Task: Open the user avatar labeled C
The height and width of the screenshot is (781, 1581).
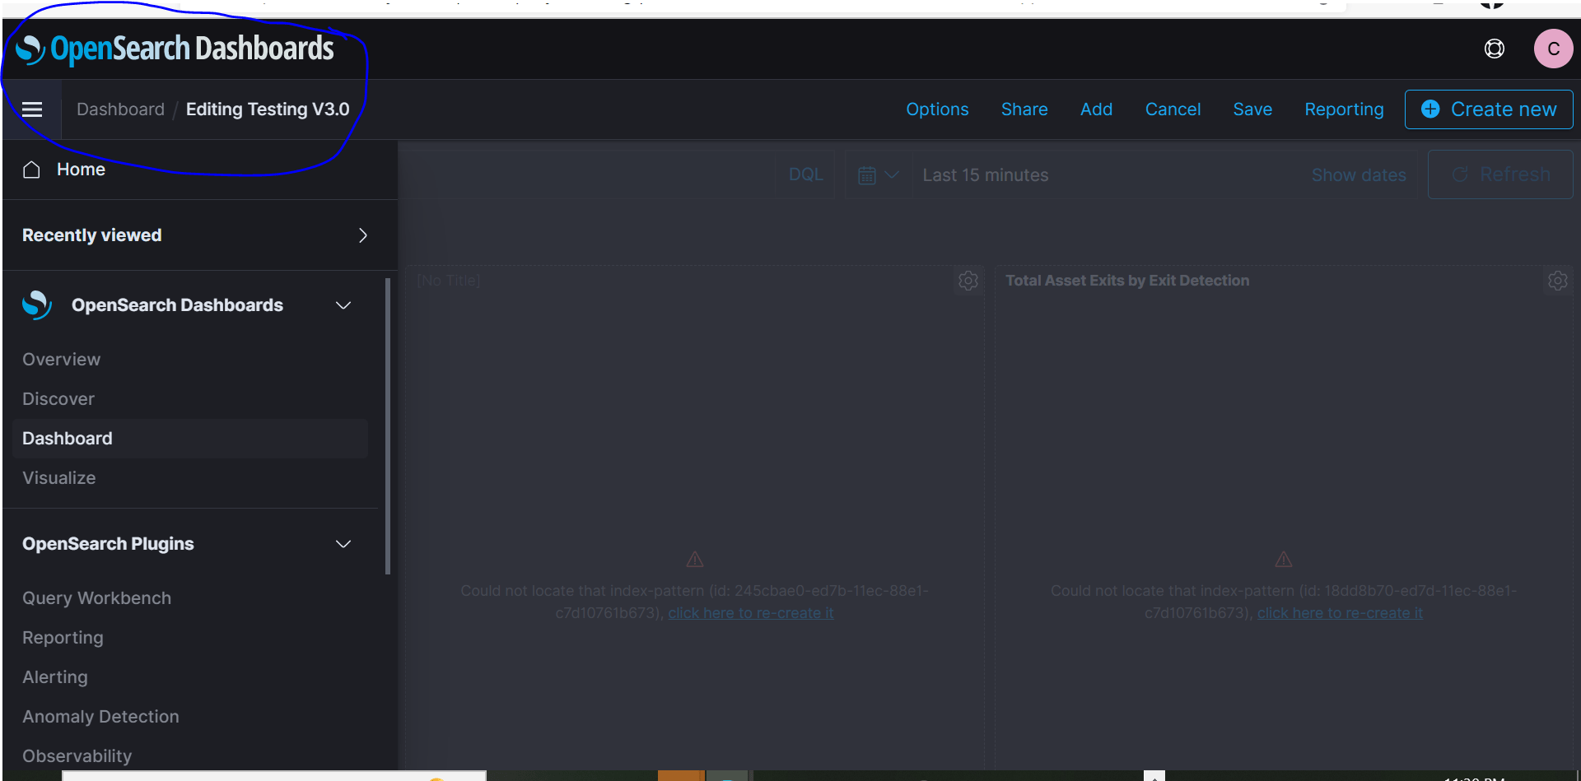Action: (1553, 49)
